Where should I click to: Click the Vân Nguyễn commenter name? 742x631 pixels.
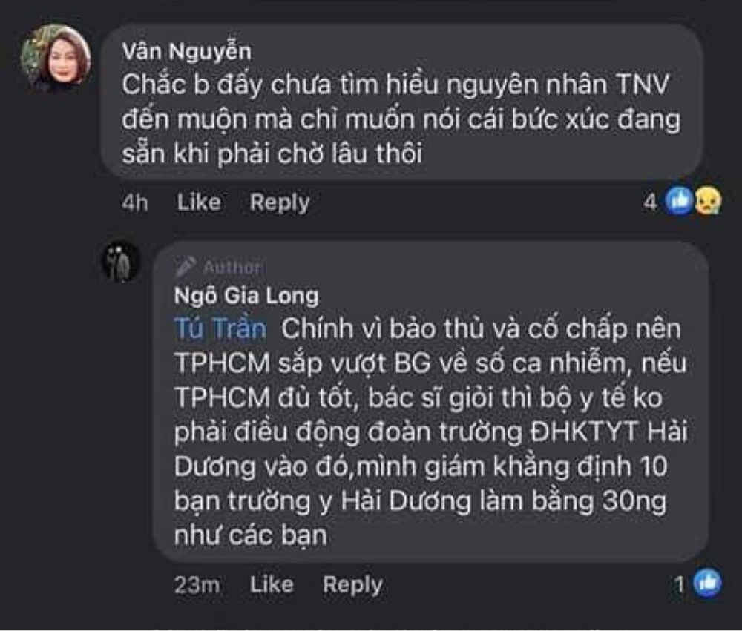(x=186, y=52)
